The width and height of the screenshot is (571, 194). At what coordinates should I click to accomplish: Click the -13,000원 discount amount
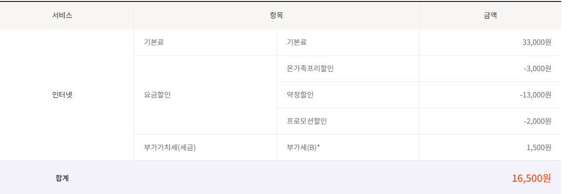point(536,95)
